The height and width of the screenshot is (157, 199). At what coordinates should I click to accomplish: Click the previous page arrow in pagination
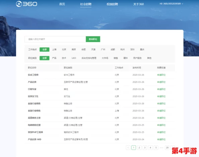pyautogui.click(x=128, y=148)
